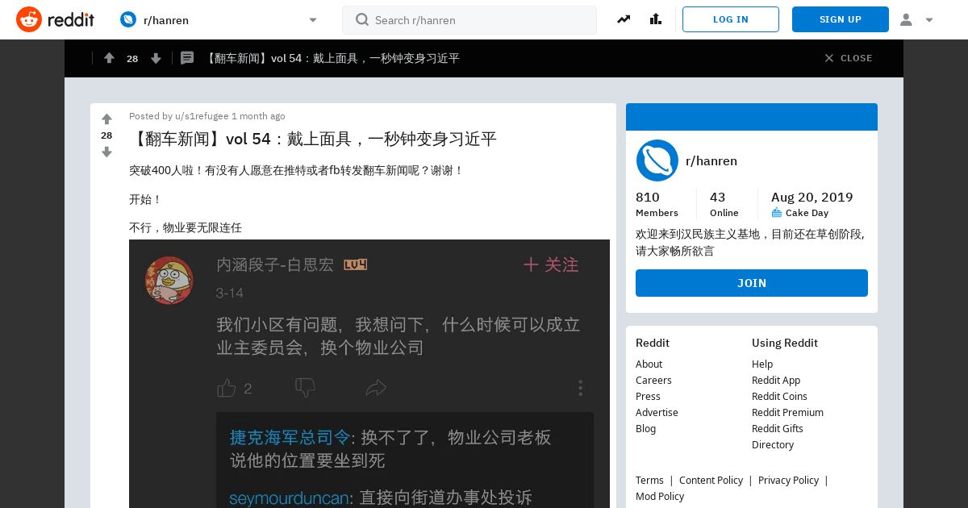Click the vote score 28 in black bar
The height and width of the screenshot is (508, 968).
click(132, 58)
